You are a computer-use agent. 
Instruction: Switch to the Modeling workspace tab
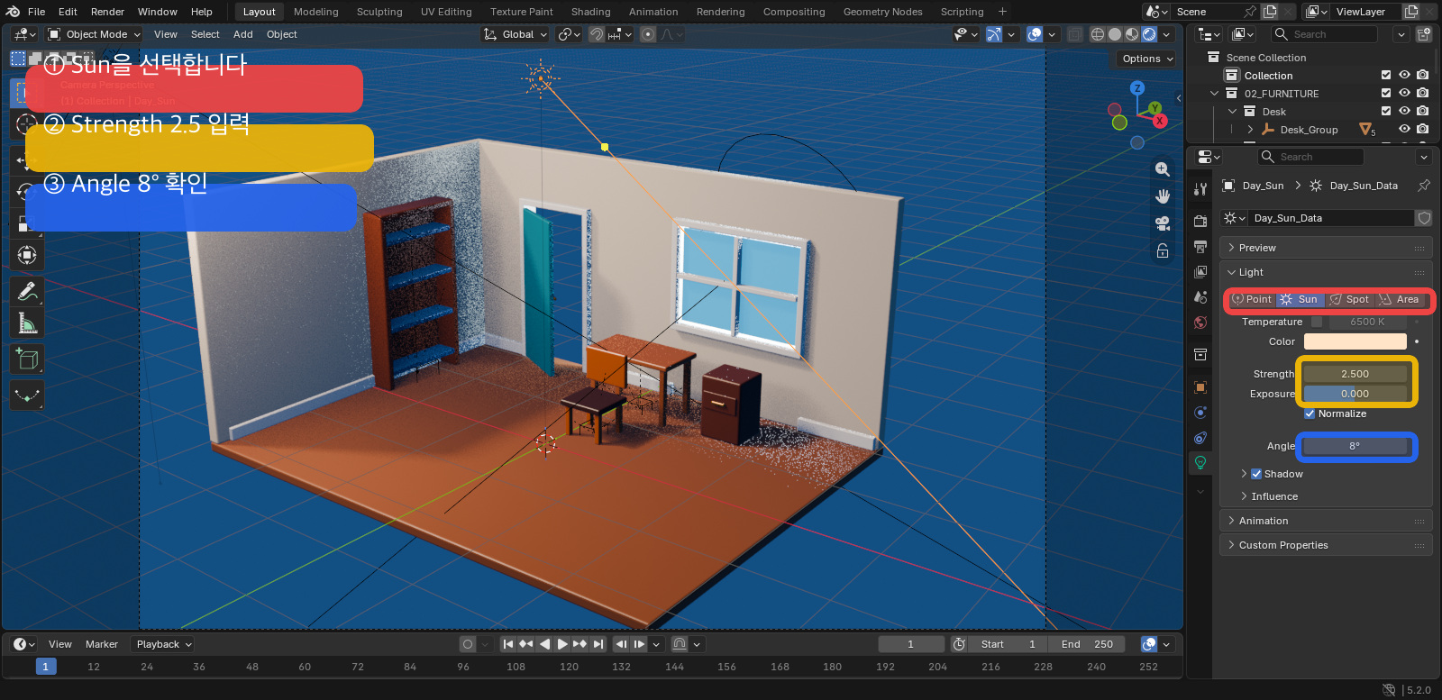click(x=315, y=12)
